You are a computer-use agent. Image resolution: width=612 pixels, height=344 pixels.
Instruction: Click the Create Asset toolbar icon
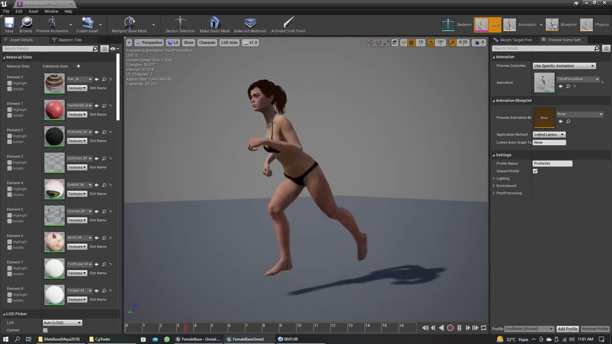(87, 25)
